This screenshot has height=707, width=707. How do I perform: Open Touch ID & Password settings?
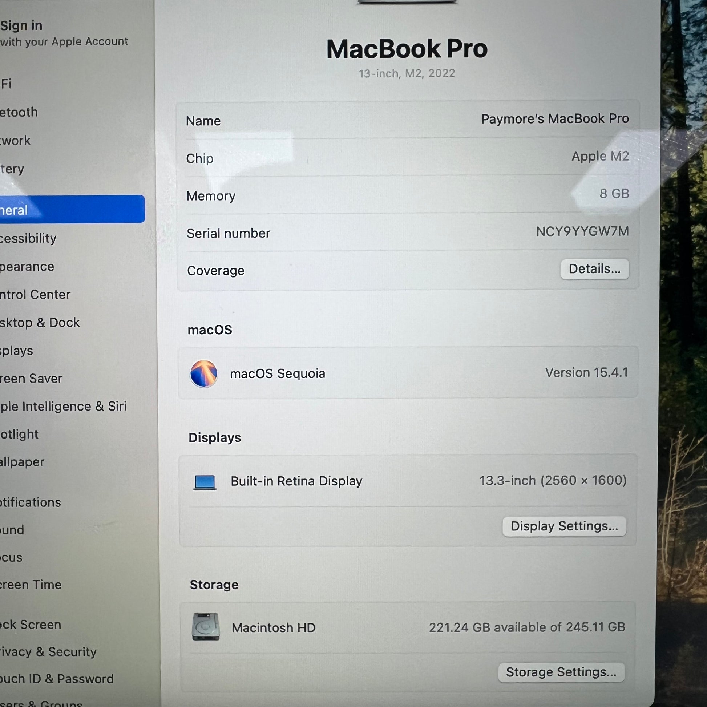pos(57,679)
